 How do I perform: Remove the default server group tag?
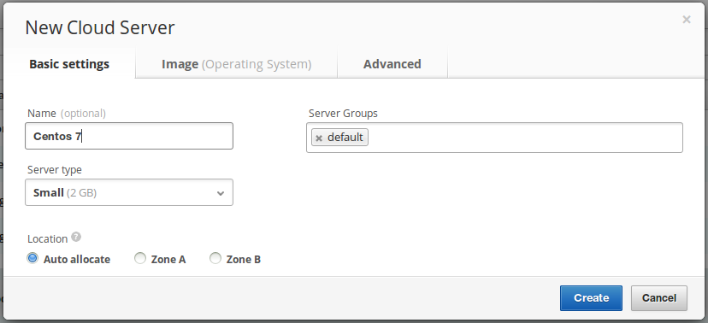(319, 138)
